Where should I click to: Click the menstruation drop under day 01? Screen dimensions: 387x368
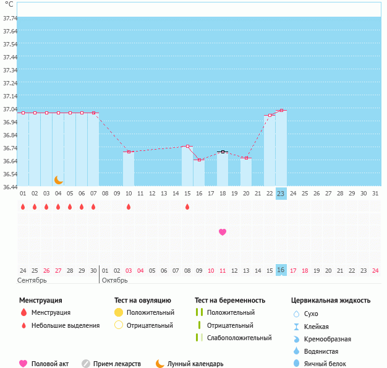tap(23, 207)
